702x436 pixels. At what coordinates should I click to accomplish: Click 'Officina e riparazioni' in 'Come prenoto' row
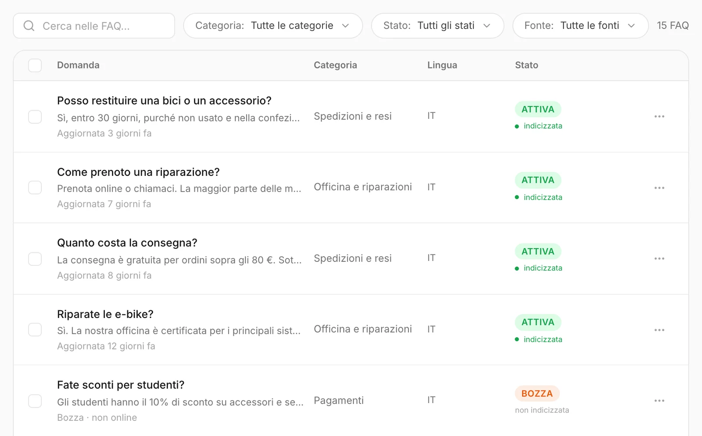pyautogui.click(x=363, y=187)
